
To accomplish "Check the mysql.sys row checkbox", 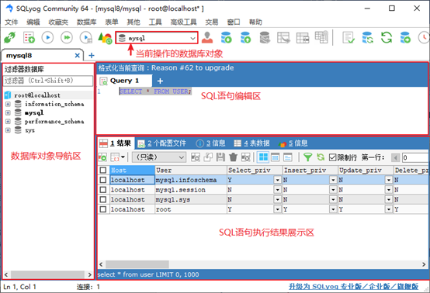I will tap(103, 199).
